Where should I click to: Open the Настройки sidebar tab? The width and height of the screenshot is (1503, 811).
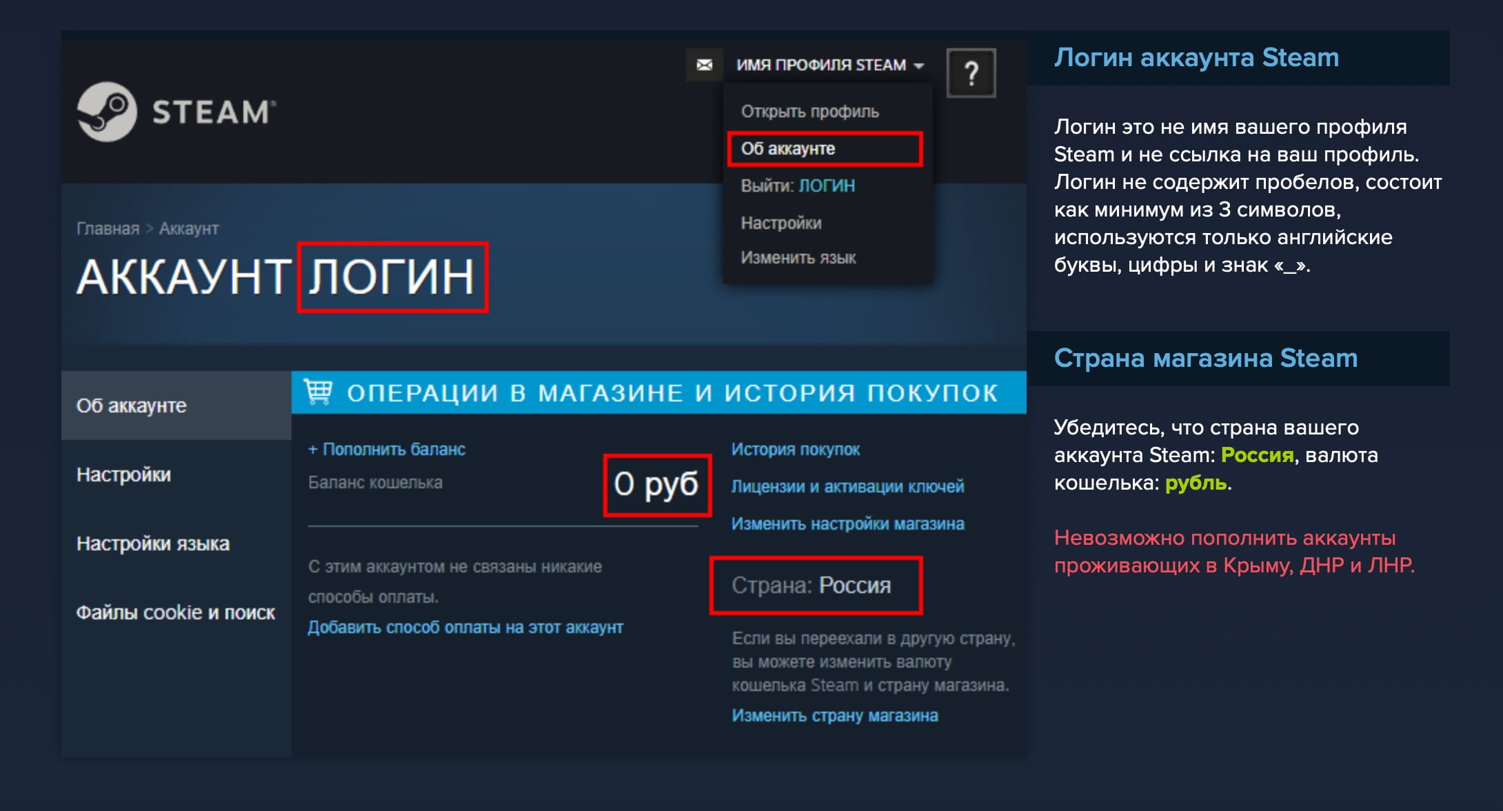coord(176,474)
